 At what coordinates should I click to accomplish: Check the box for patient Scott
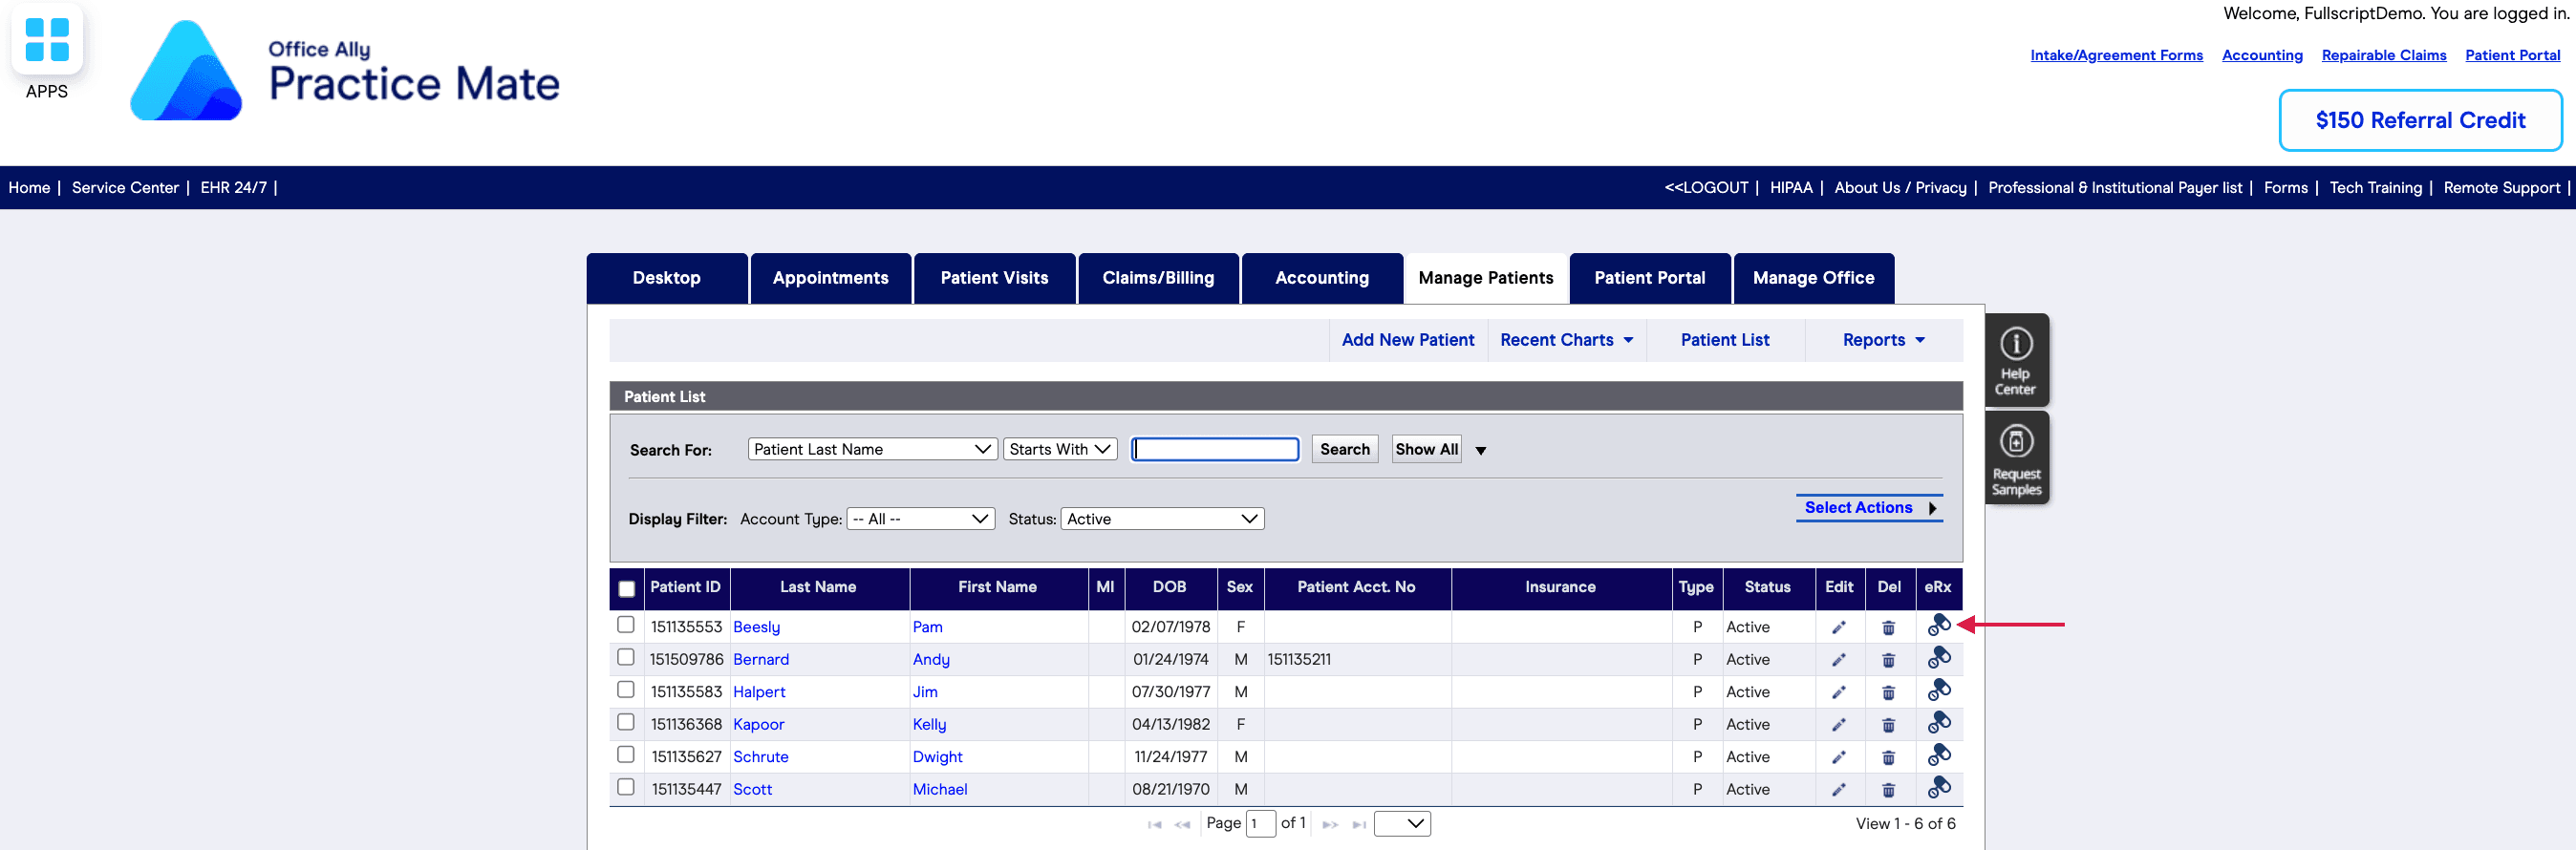(x=626, y=787)
